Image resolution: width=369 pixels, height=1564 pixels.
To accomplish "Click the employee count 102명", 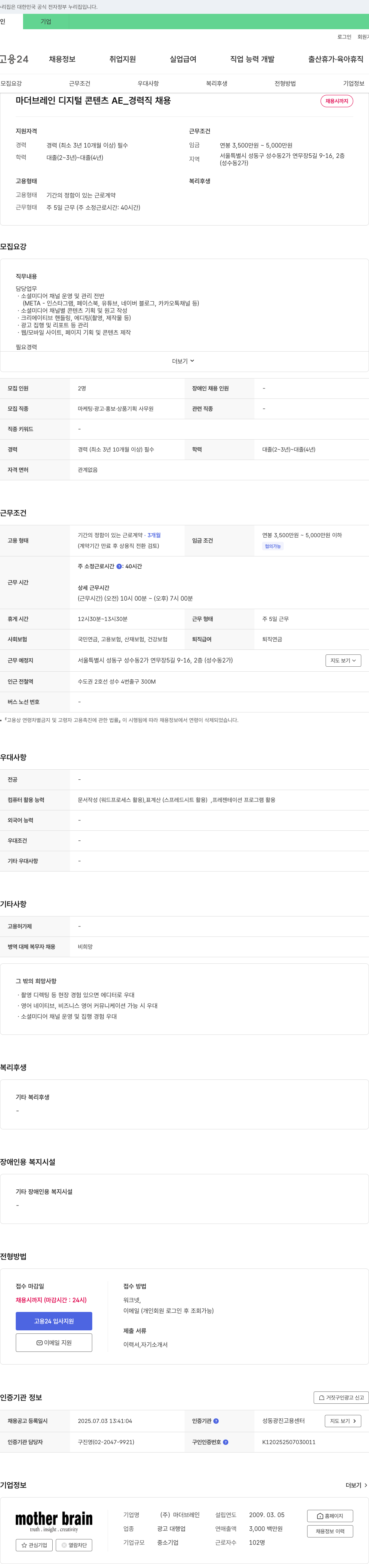I will point(257,1543).
